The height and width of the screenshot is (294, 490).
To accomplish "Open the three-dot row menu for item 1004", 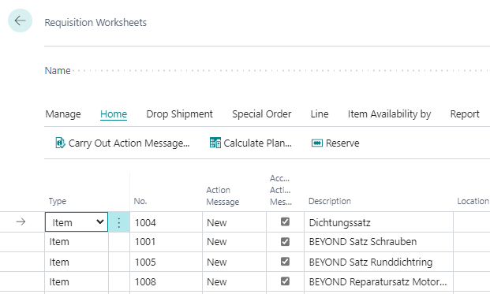I will pos(118,222).
